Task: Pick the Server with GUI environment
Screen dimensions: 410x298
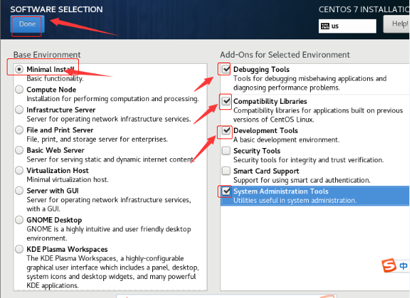Action: (x=19, y=191)
